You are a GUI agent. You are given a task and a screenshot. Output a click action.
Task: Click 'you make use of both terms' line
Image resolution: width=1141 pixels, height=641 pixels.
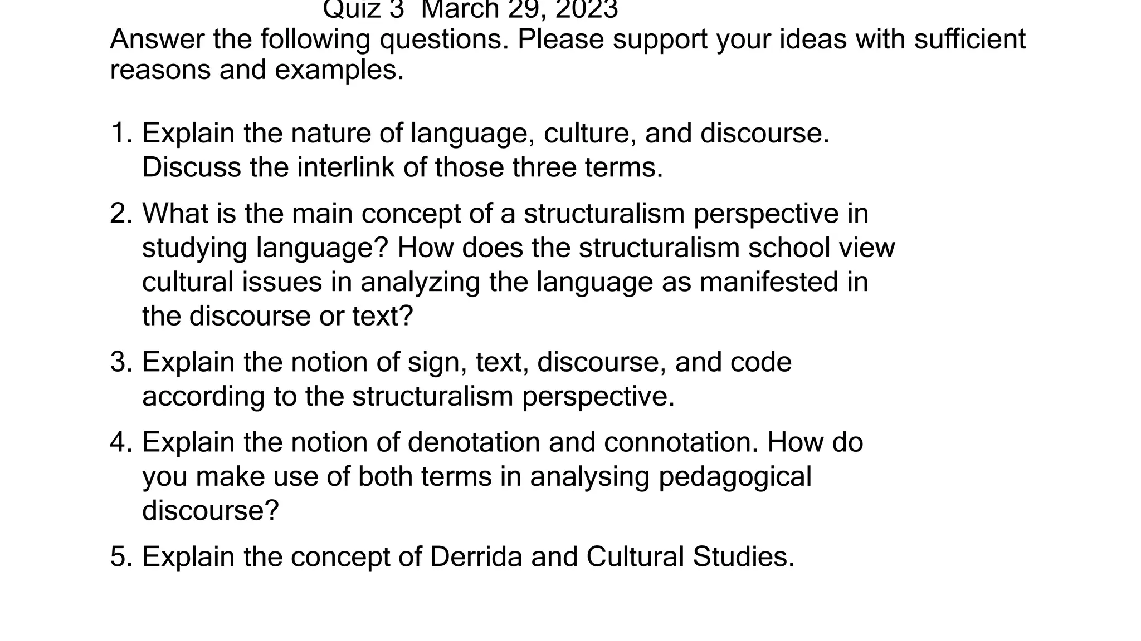tap(477, 477)
